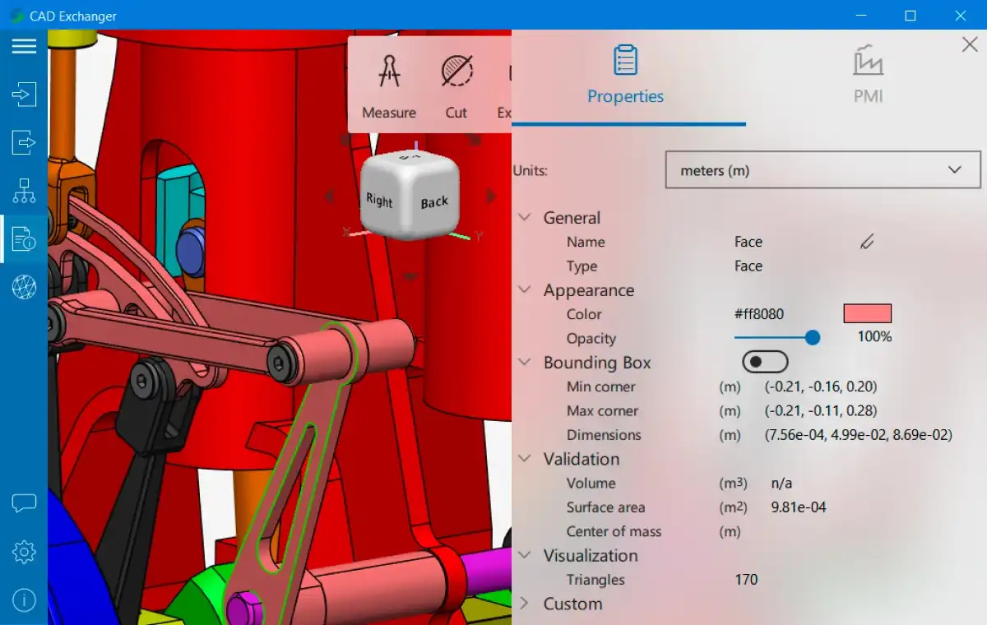Click the Dimensions value 7.56e-04, 4.99e-02, 8.69e-02
Viewport: 987px width, 625px height.
pyautogui.click(x=859, y=435)
